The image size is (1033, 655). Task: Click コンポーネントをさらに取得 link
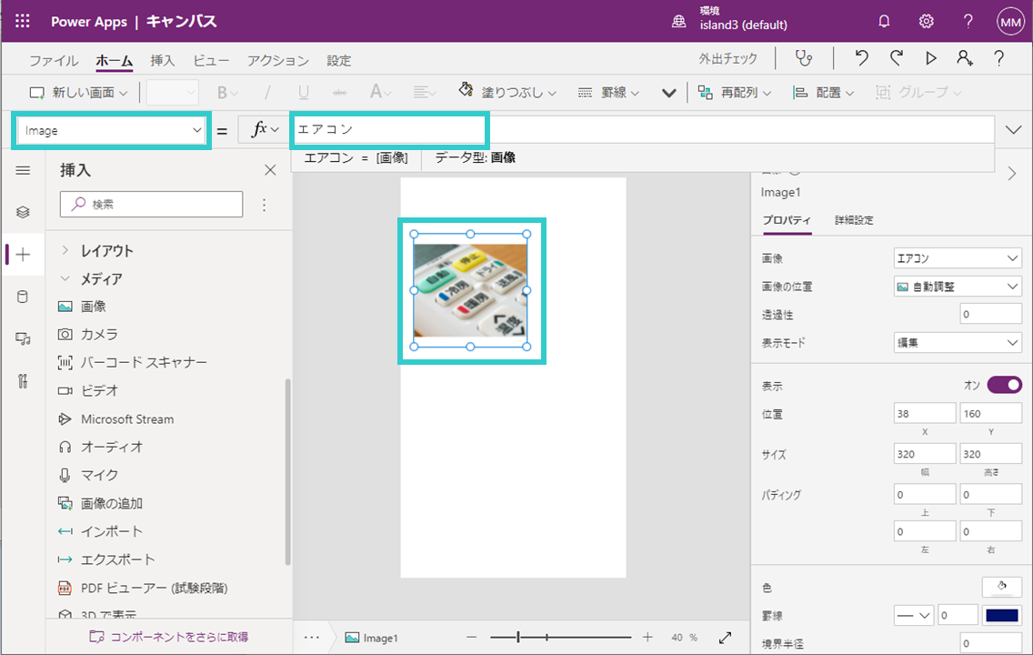(x=169, y=637)
